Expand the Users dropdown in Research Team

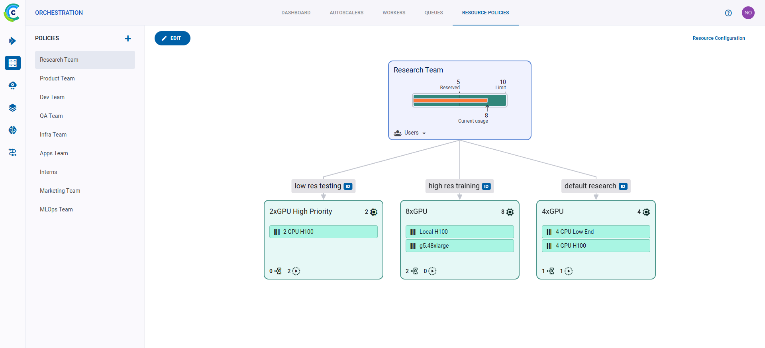pos(410,133)
